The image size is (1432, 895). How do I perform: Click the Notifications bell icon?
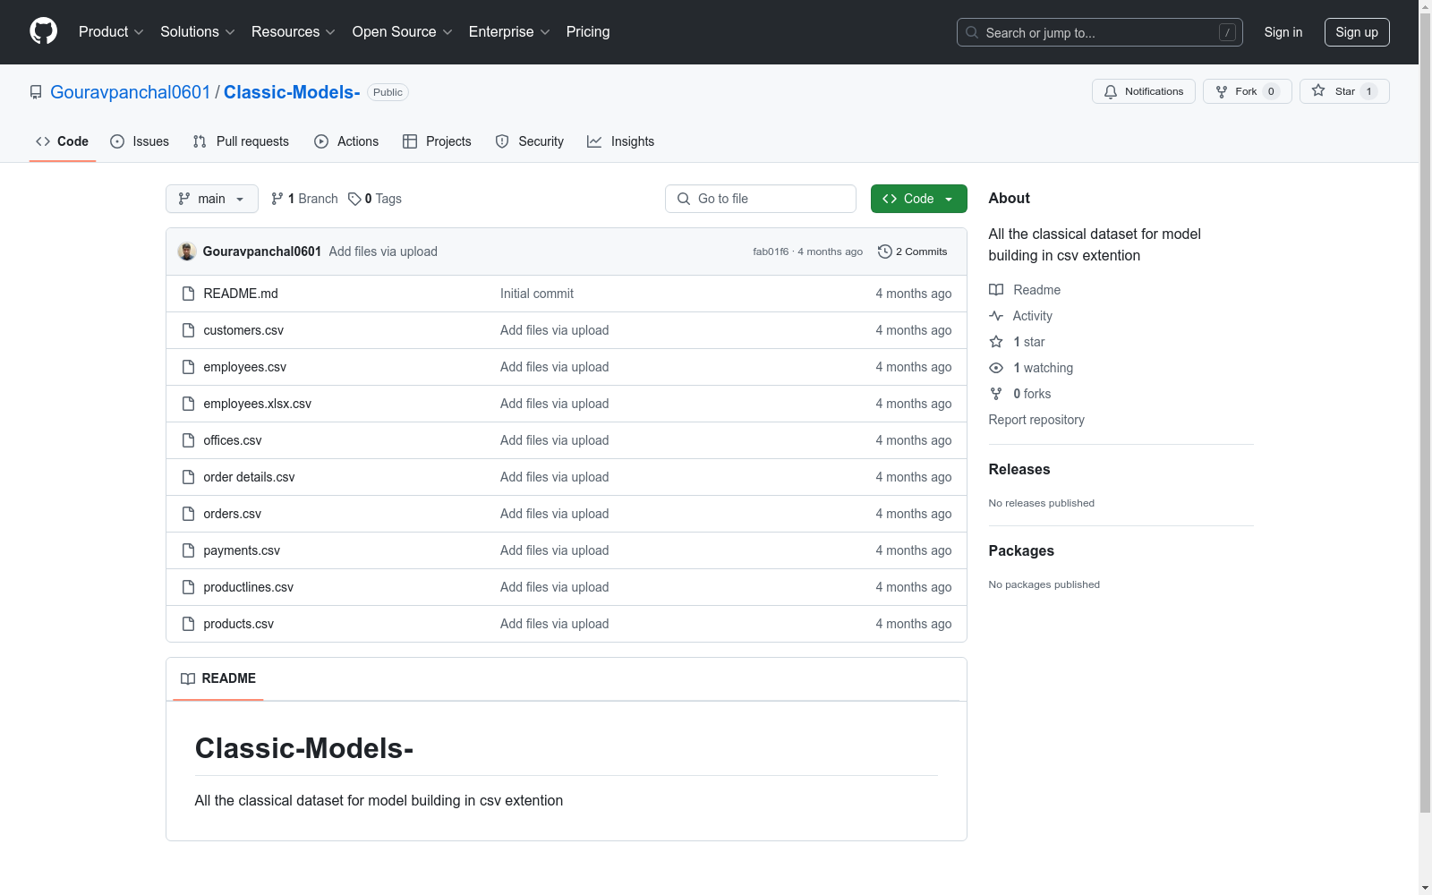click(x=1111, y=91)
